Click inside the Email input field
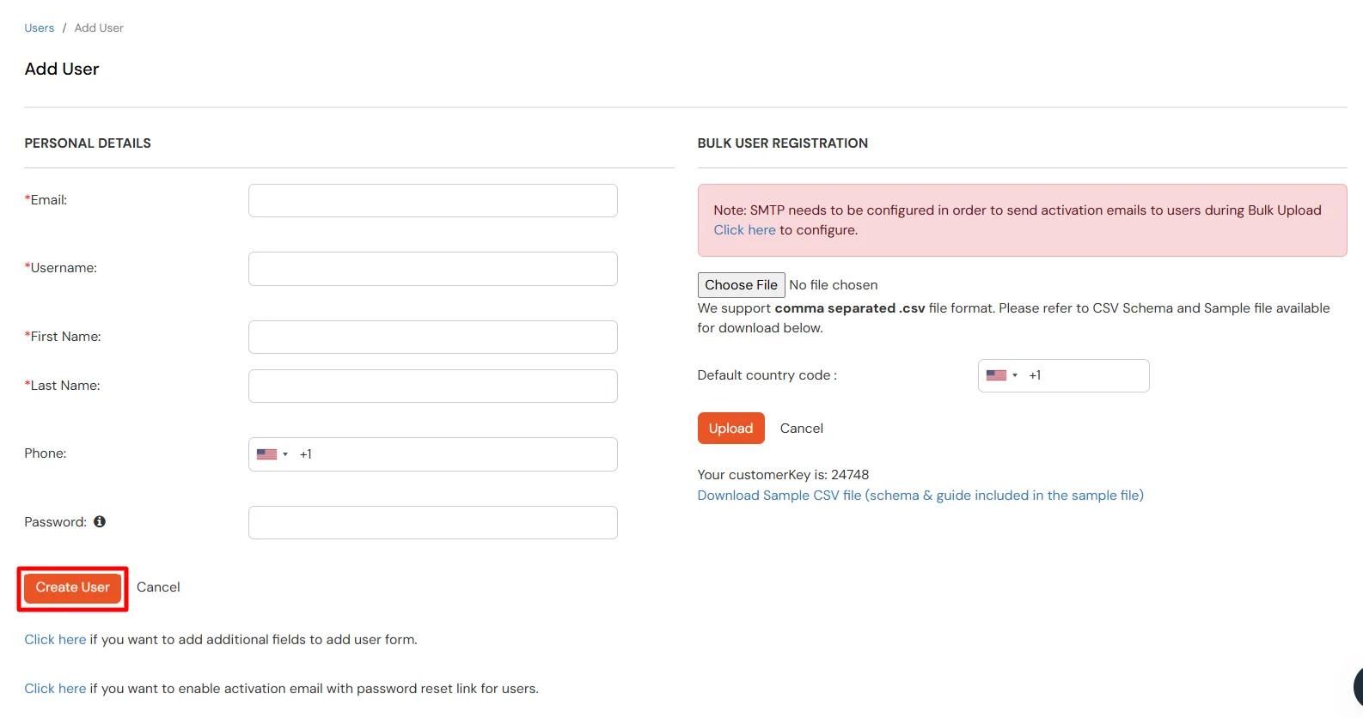Viewport: 1363px width, 718px height. (x=432, y=200)
